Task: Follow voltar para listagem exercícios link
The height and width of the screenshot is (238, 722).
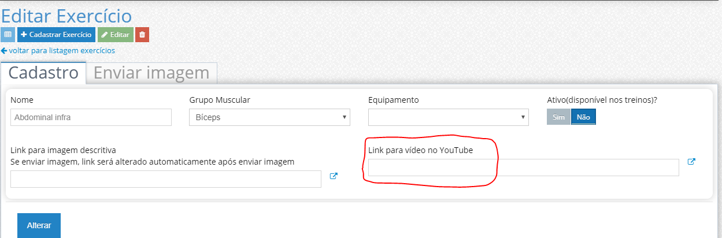Action: [x=58, y=50]
